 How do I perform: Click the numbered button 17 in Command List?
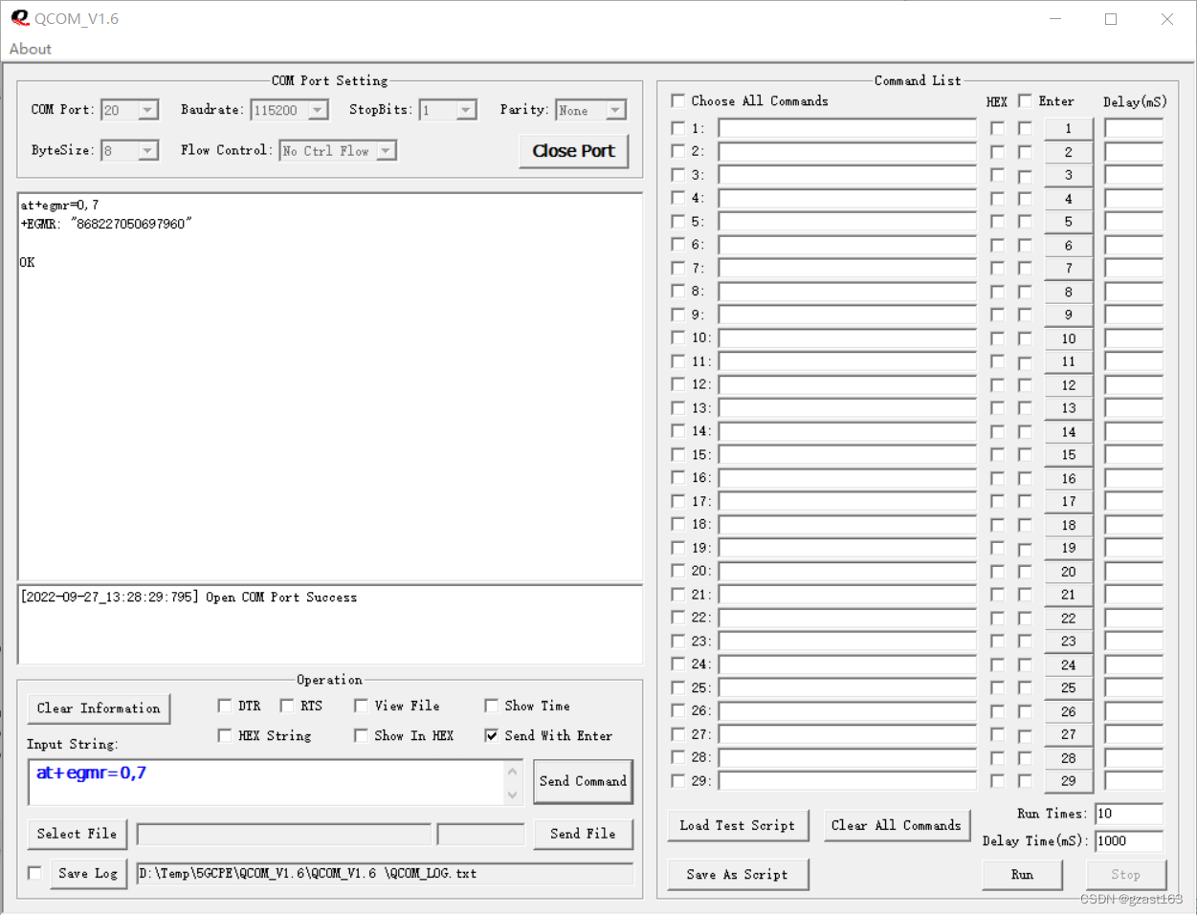[1069, 502]
